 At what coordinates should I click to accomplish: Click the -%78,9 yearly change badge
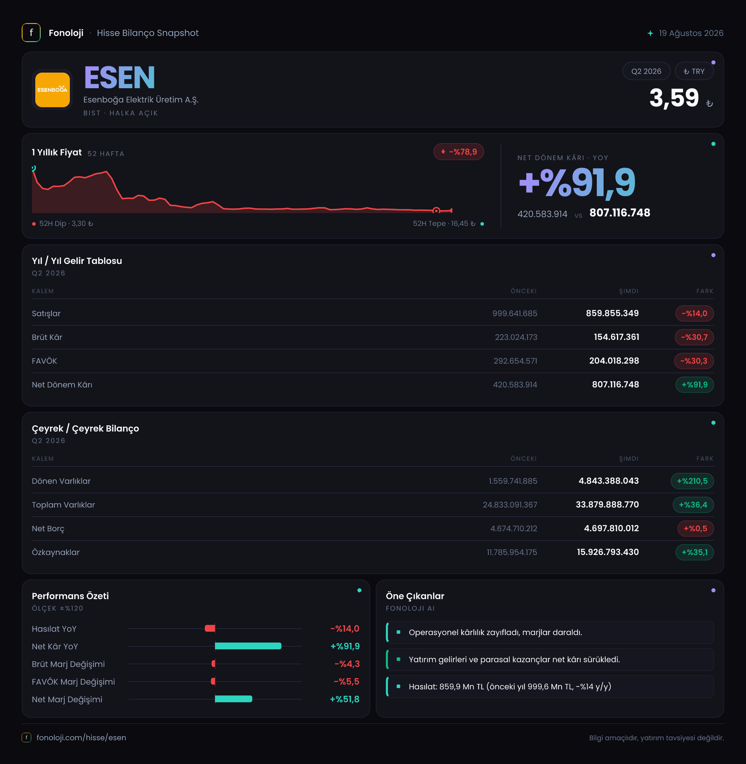[x=458, y=152]
